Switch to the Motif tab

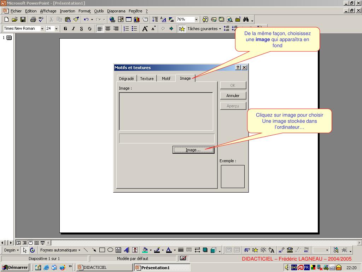click(166, 78)
